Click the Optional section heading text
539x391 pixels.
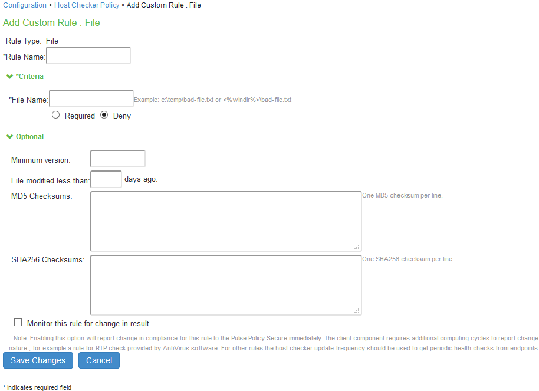tap(29, 136)
